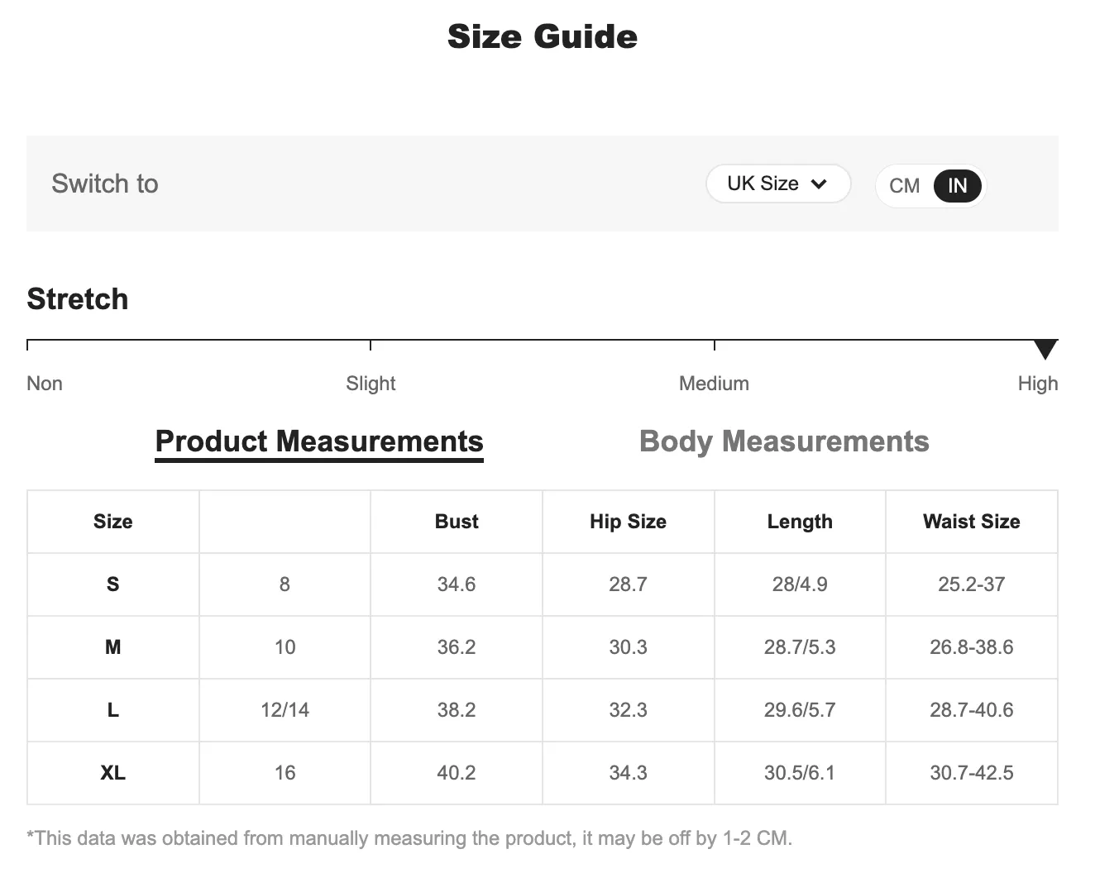Image resolution: width=1095 pixels, height=873 pixels.
Task: Click length value 28/4.9
Action: click(x=800, y=584)
